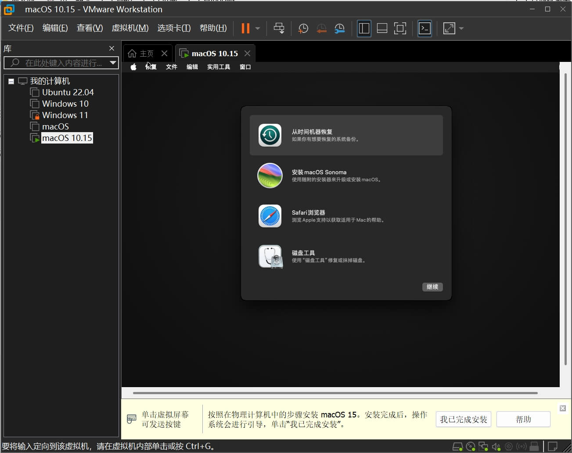Screen dimensions: 572x453
Task: Click the camera device status icon
Action: [509, 447]
